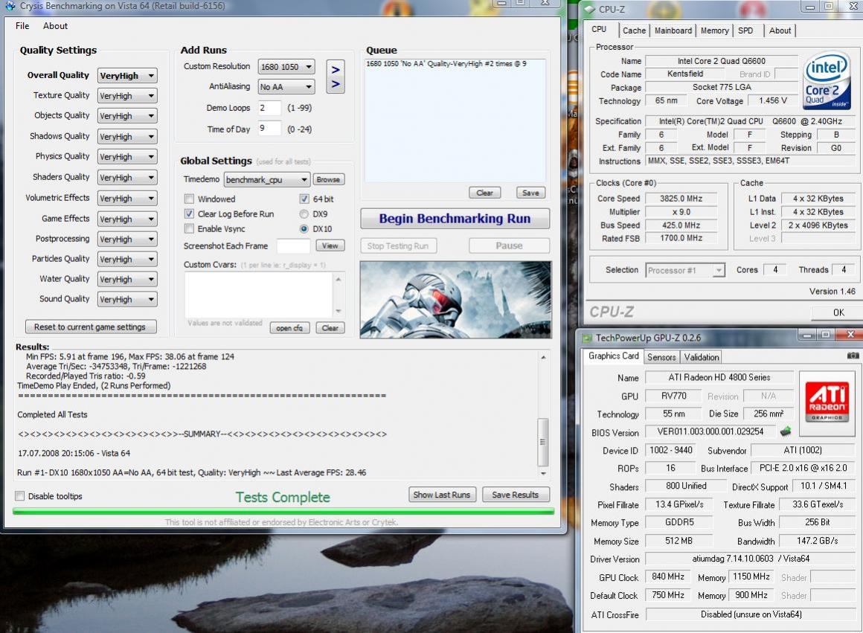863x633 pixels.
Task: Click the GPU-Z title bar icon
Action: [587, 338]
